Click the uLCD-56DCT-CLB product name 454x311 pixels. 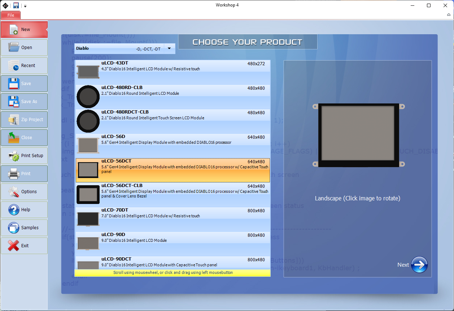point(122,186)
